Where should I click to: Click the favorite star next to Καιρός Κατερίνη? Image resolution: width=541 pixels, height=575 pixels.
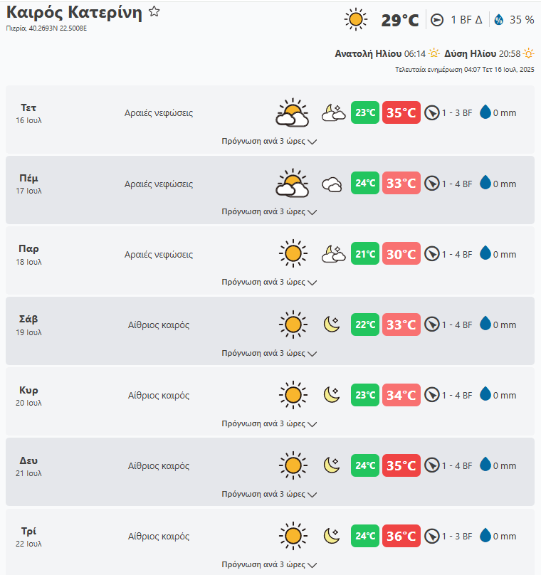point(154,12)
